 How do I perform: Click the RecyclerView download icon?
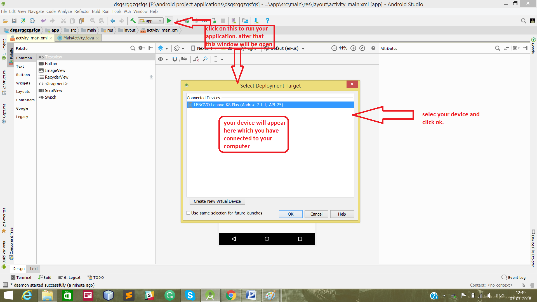pyautogui.click(x=151, y=77)
